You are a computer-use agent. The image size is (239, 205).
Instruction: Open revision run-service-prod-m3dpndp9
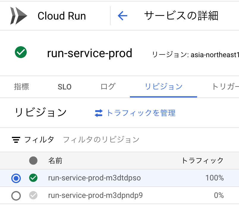click(95, 195)
